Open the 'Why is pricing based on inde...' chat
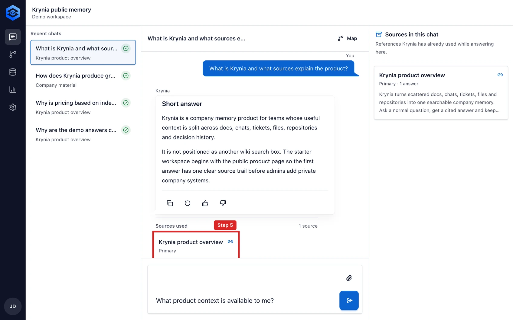Image resolution: width=513 pixels, height=320 pixels. [x=83, y=107]
